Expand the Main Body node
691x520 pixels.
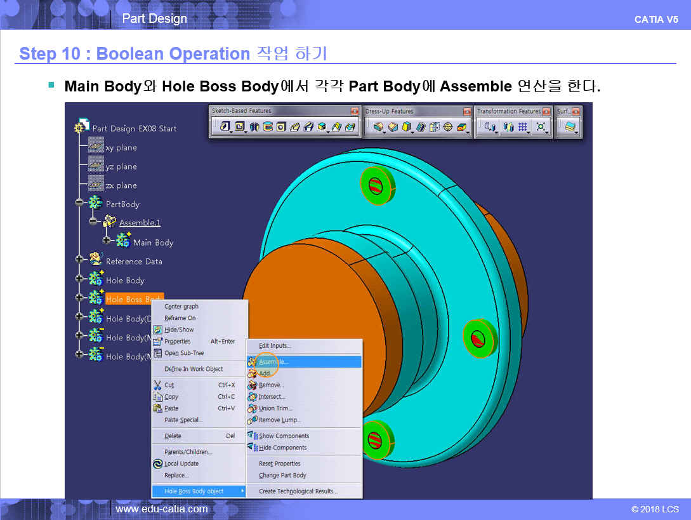[107, 241]
